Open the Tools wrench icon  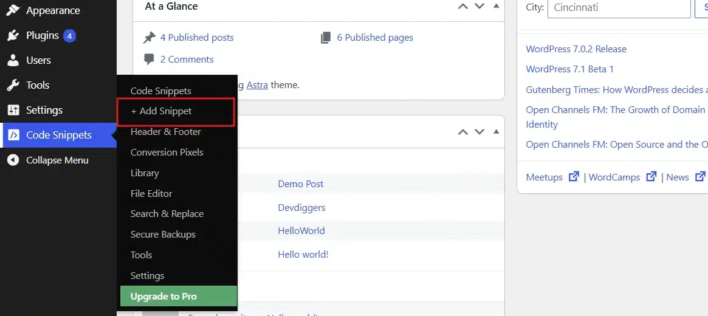click(13, 85)
